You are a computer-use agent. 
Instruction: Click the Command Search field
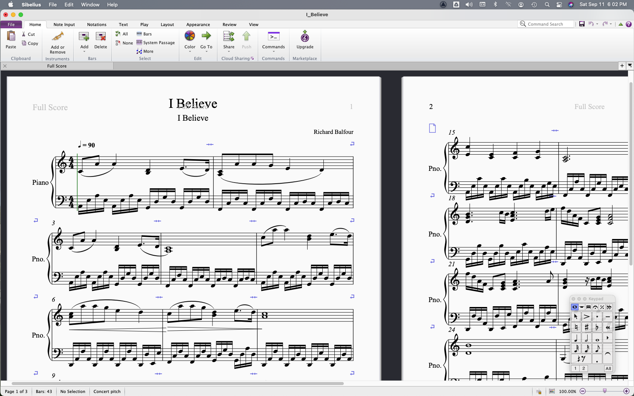pyautogui.click(x=546, y=24)
